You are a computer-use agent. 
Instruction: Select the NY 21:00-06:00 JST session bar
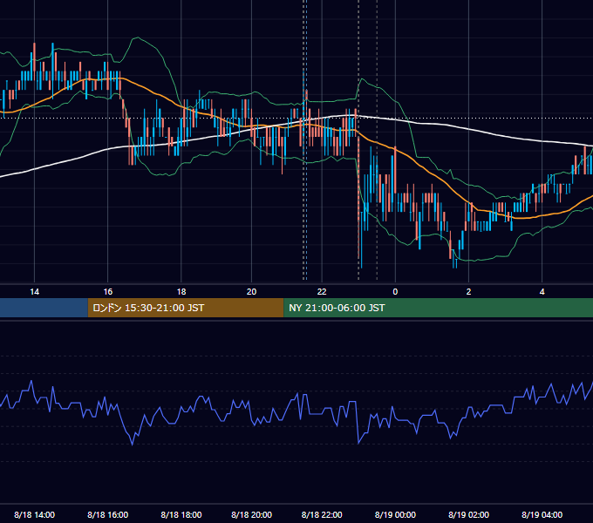(x=439, y=308)
